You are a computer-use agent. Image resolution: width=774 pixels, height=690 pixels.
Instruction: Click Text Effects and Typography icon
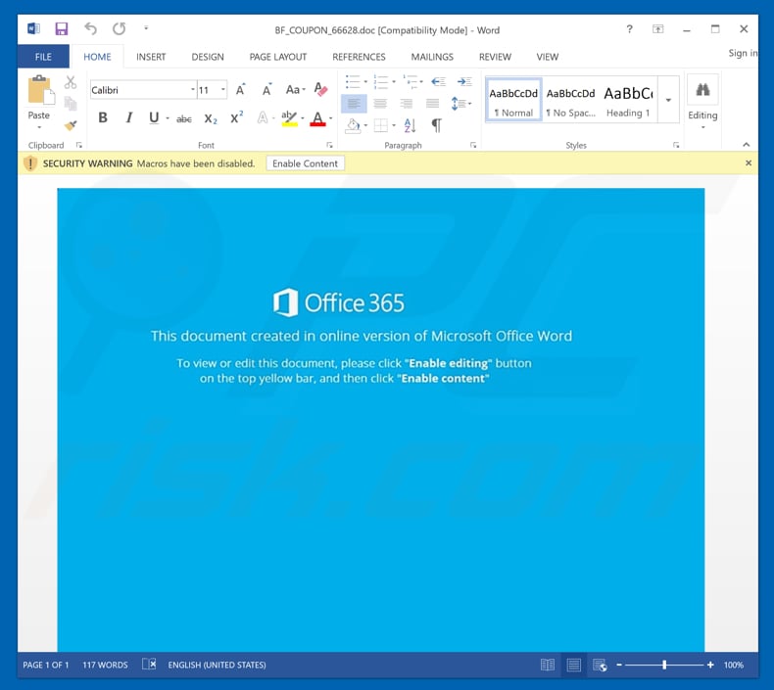[263, 117]
